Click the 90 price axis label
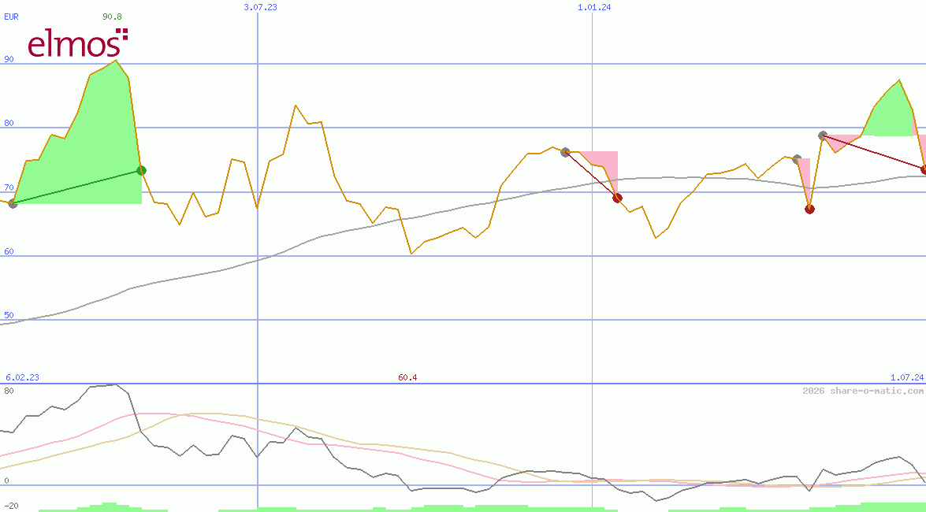 click(x=9, y=59)
